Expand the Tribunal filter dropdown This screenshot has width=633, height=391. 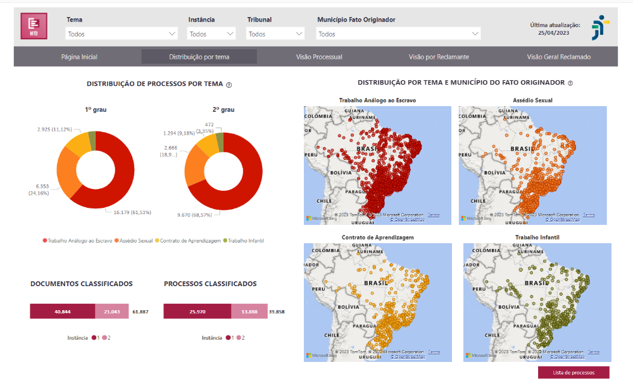[275, 33]
